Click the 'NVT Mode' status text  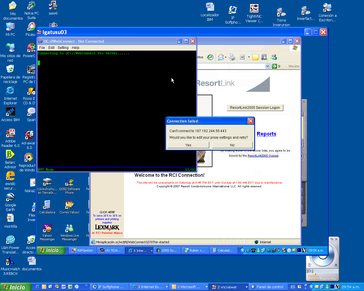click(46, 170)
